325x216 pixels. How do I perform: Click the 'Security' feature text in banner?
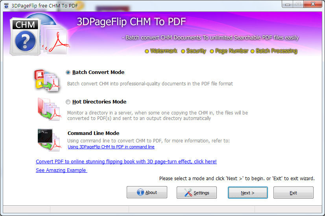click(196, 51)
